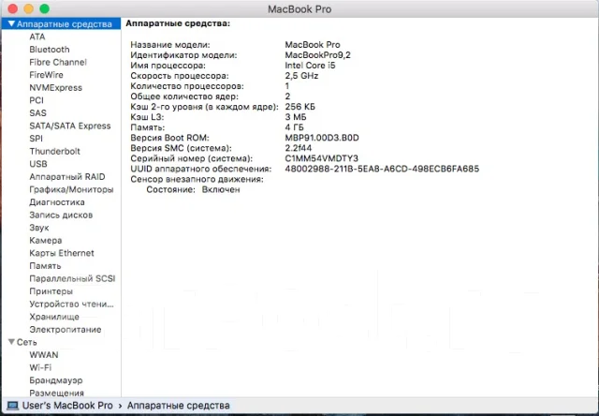Click the Название модели label
Image resolution: width=599 pixels, height=416 pixels.
[x=170, y=45]
